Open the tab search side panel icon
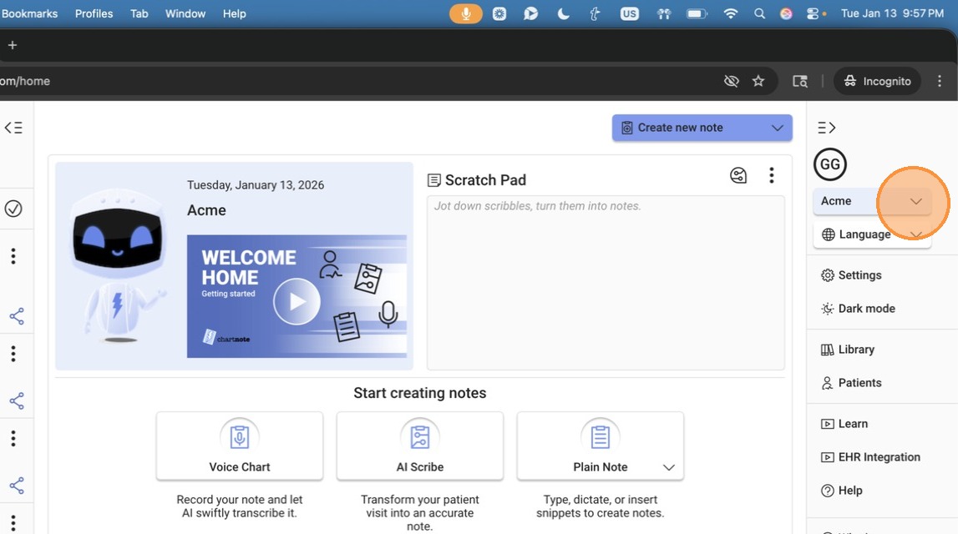 [x=800, y=81]
